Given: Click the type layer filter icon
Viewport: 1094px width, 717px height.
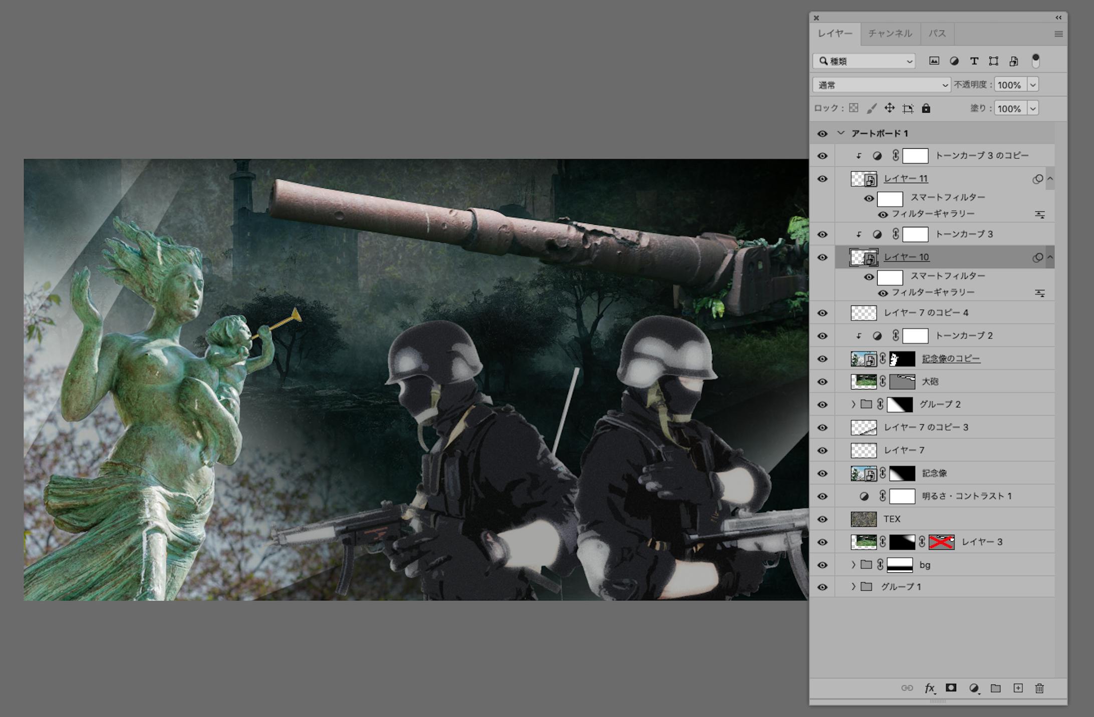Looking at the screenshot, I should click(974, 61).
